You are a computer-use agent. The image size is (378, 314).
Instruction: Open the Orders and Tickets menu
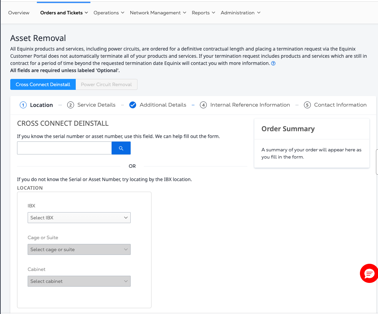click(x=64, y=13)
